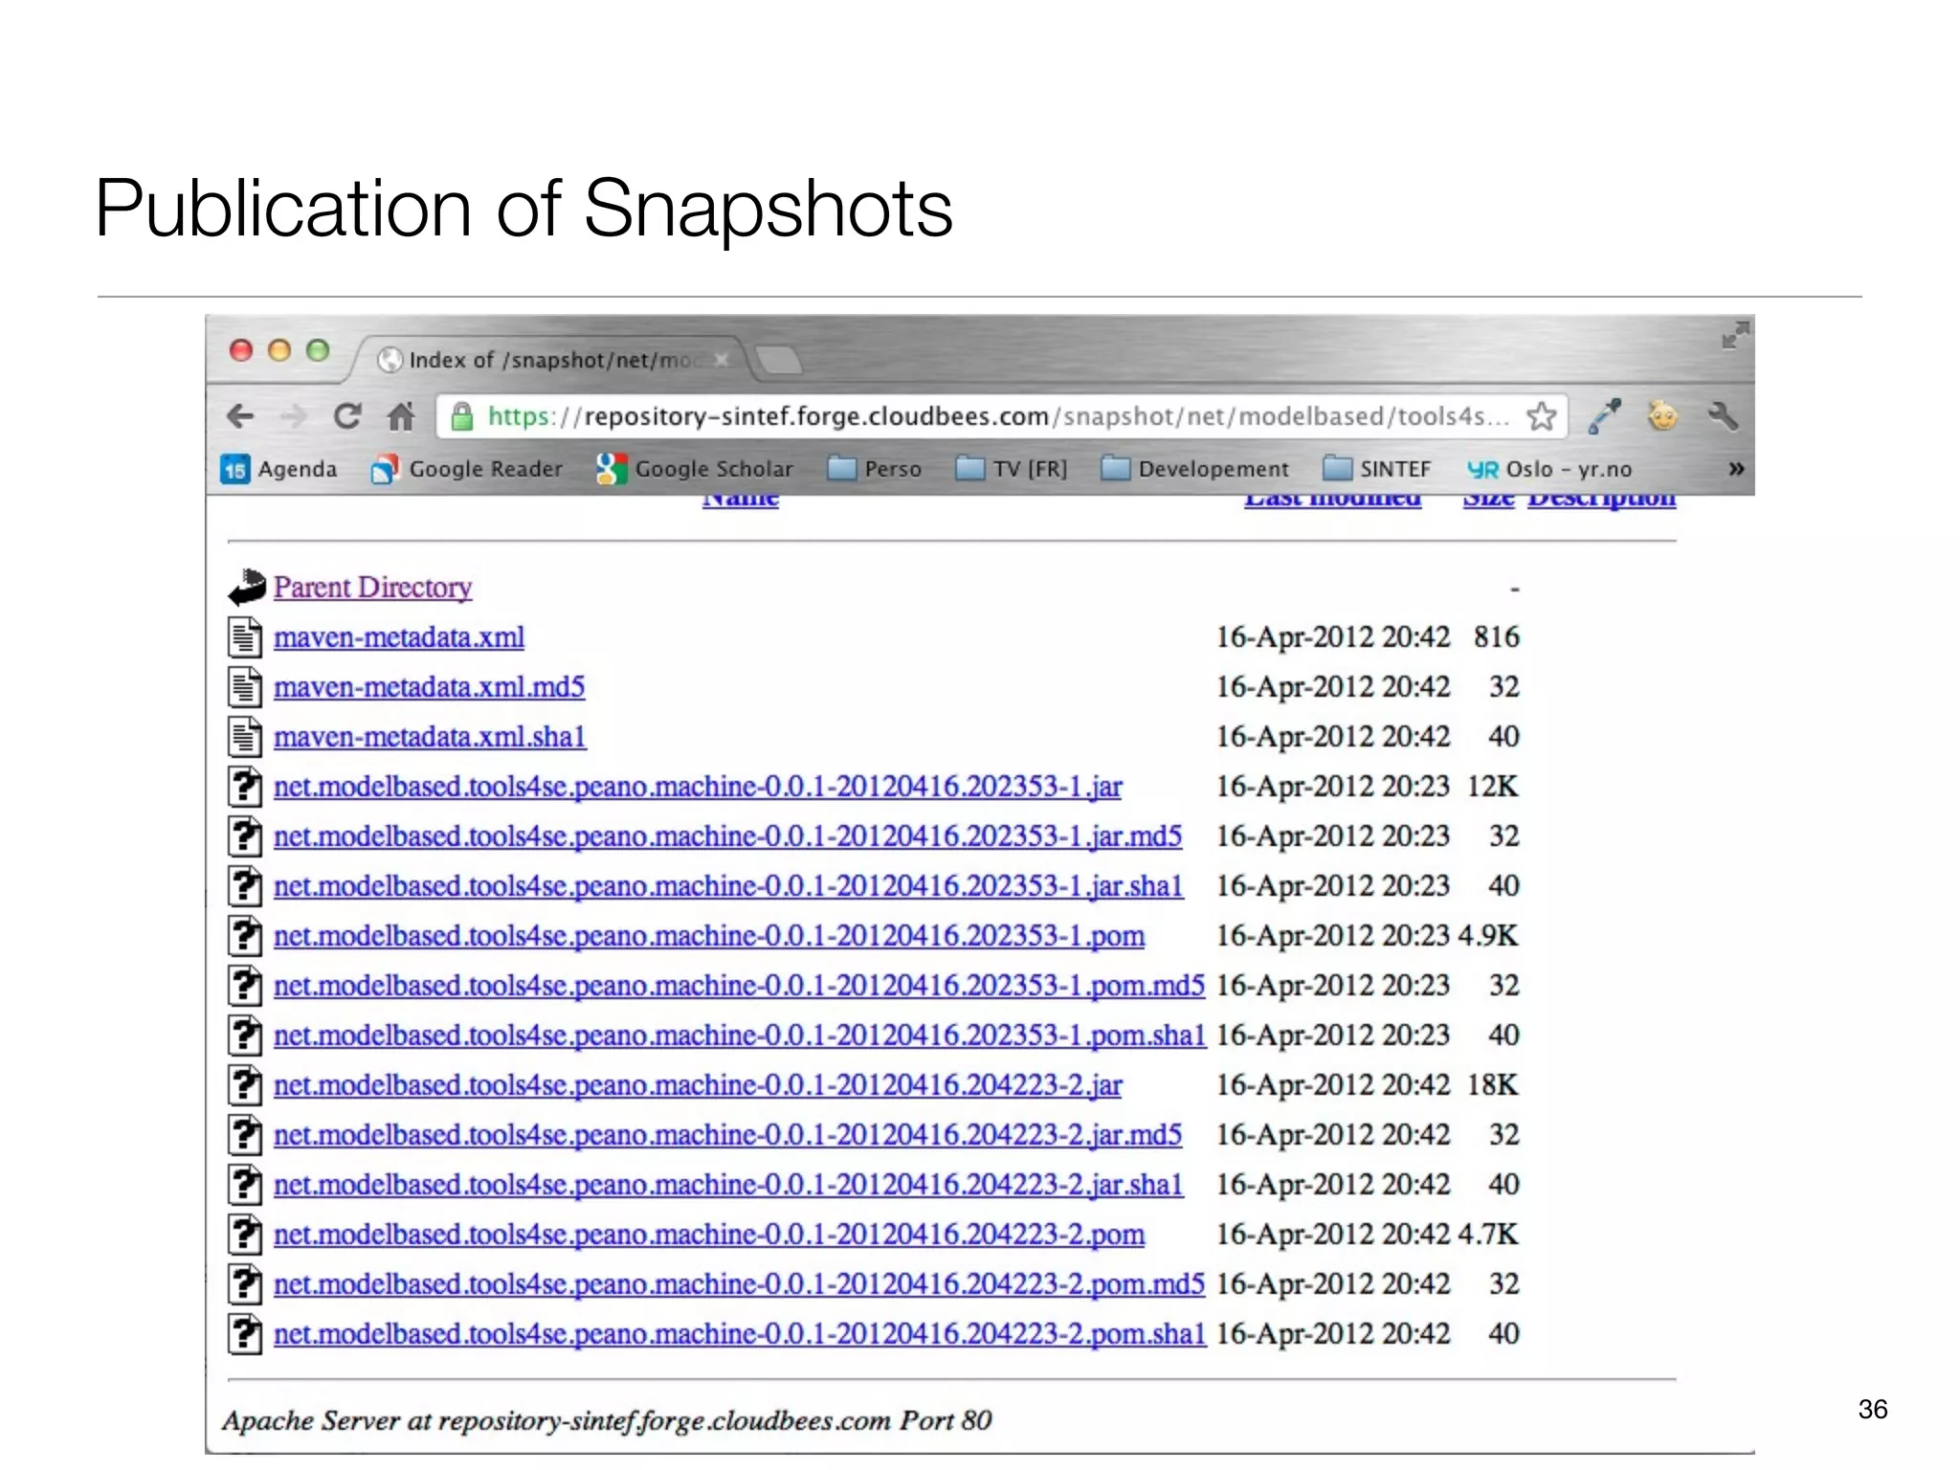
Task: Open a new tab with the blank tab button
Action: [778, 360]
